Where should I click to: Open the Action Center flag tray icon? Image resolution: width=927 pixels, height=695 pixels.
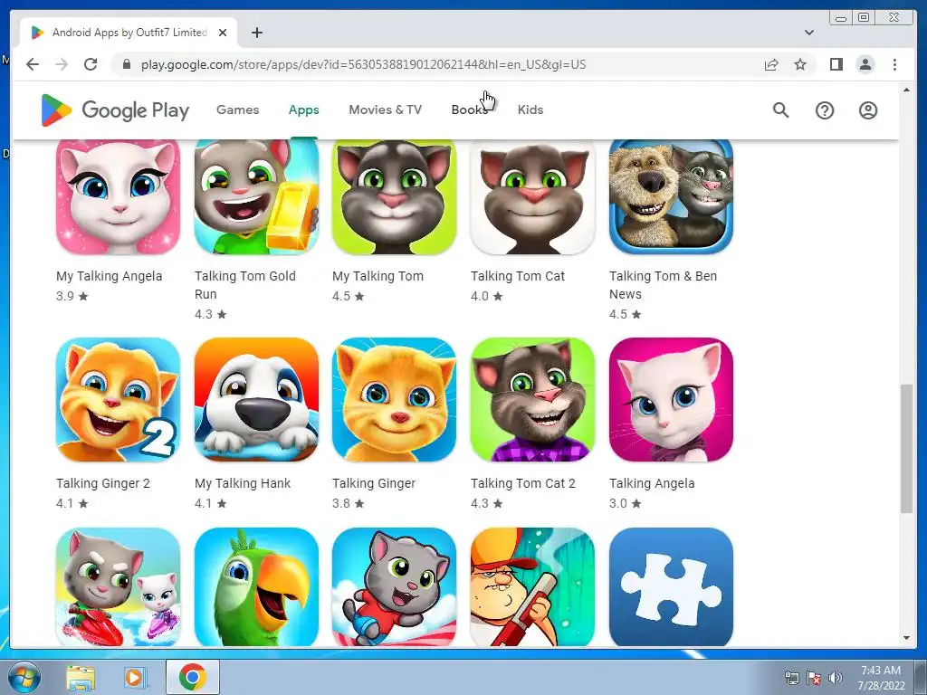click(814, 678)
